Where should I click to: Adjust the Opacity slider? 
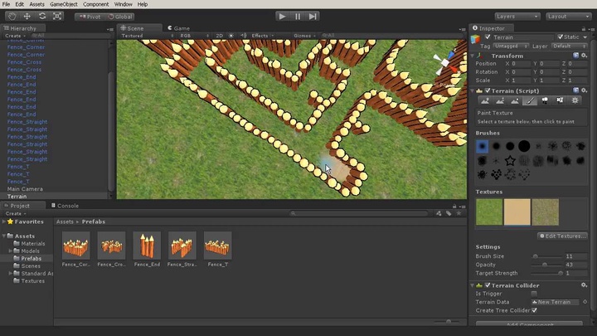coord(544,265)
